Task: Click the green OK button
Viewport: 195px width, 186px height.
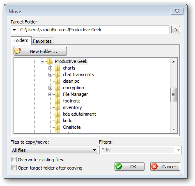Action: coord(129,167)
